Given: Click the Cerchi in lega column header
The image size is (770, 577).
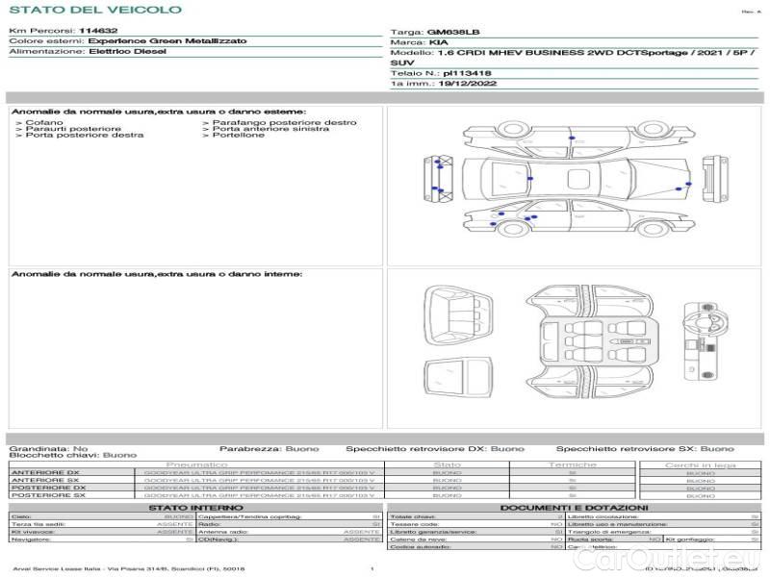Looking at the screenshot, I should (x=700, y=464).
